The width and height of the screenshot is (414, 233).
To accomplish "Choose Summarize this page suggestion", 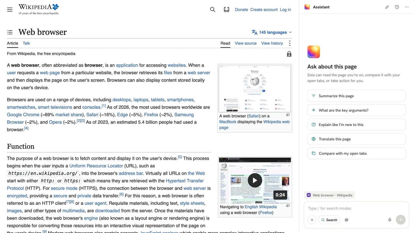I will (x=357, y=96).
